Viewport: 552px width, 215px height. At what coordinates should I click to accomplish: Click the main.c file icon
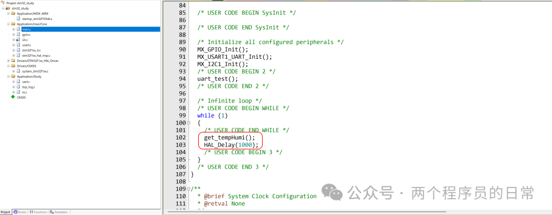tap(18, 29)
